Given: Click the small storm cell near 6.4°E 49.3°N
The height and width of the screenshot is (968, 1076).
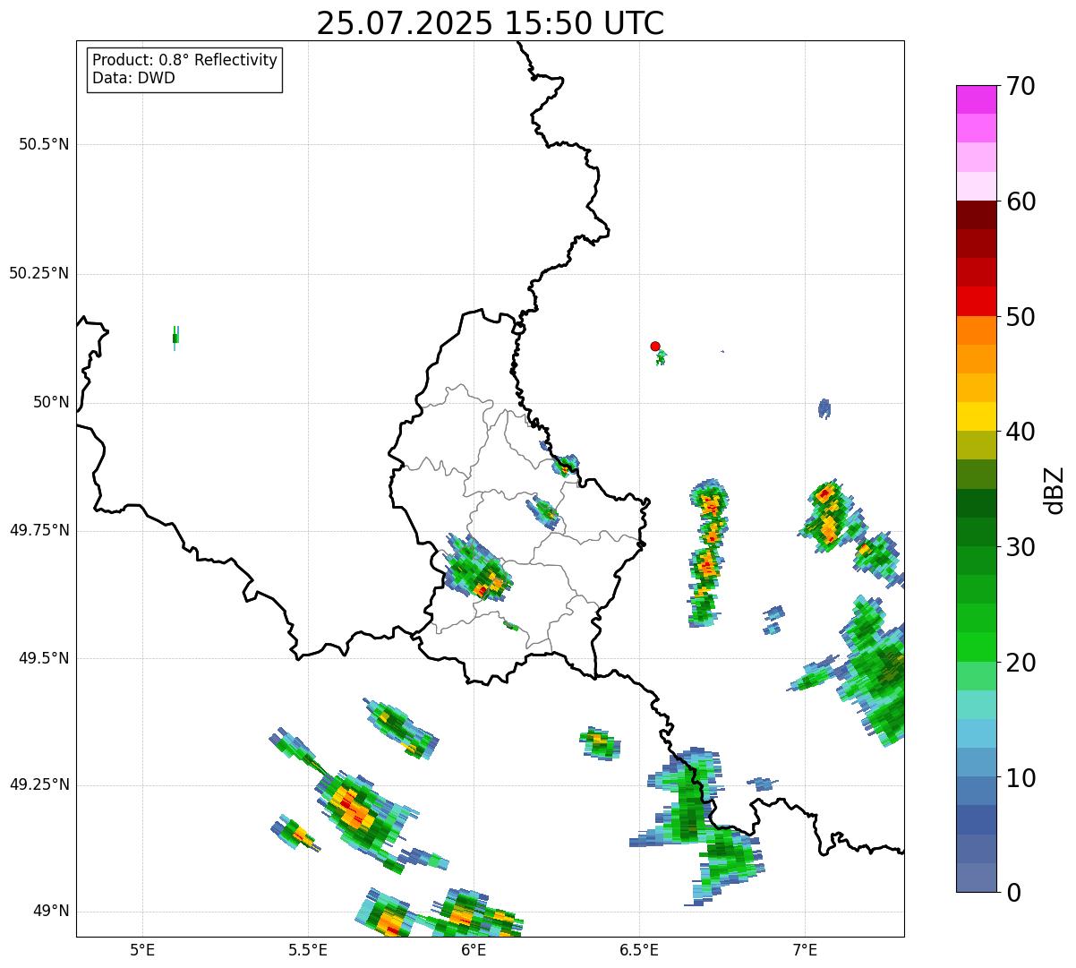Looking at the screenshot, I should (x=600, y=743).
